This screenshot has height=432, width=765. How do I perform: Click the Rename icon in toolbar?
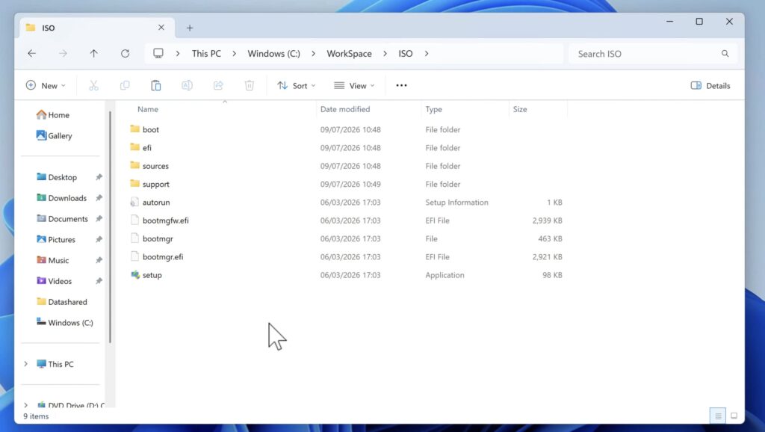[x=187, y=85]
